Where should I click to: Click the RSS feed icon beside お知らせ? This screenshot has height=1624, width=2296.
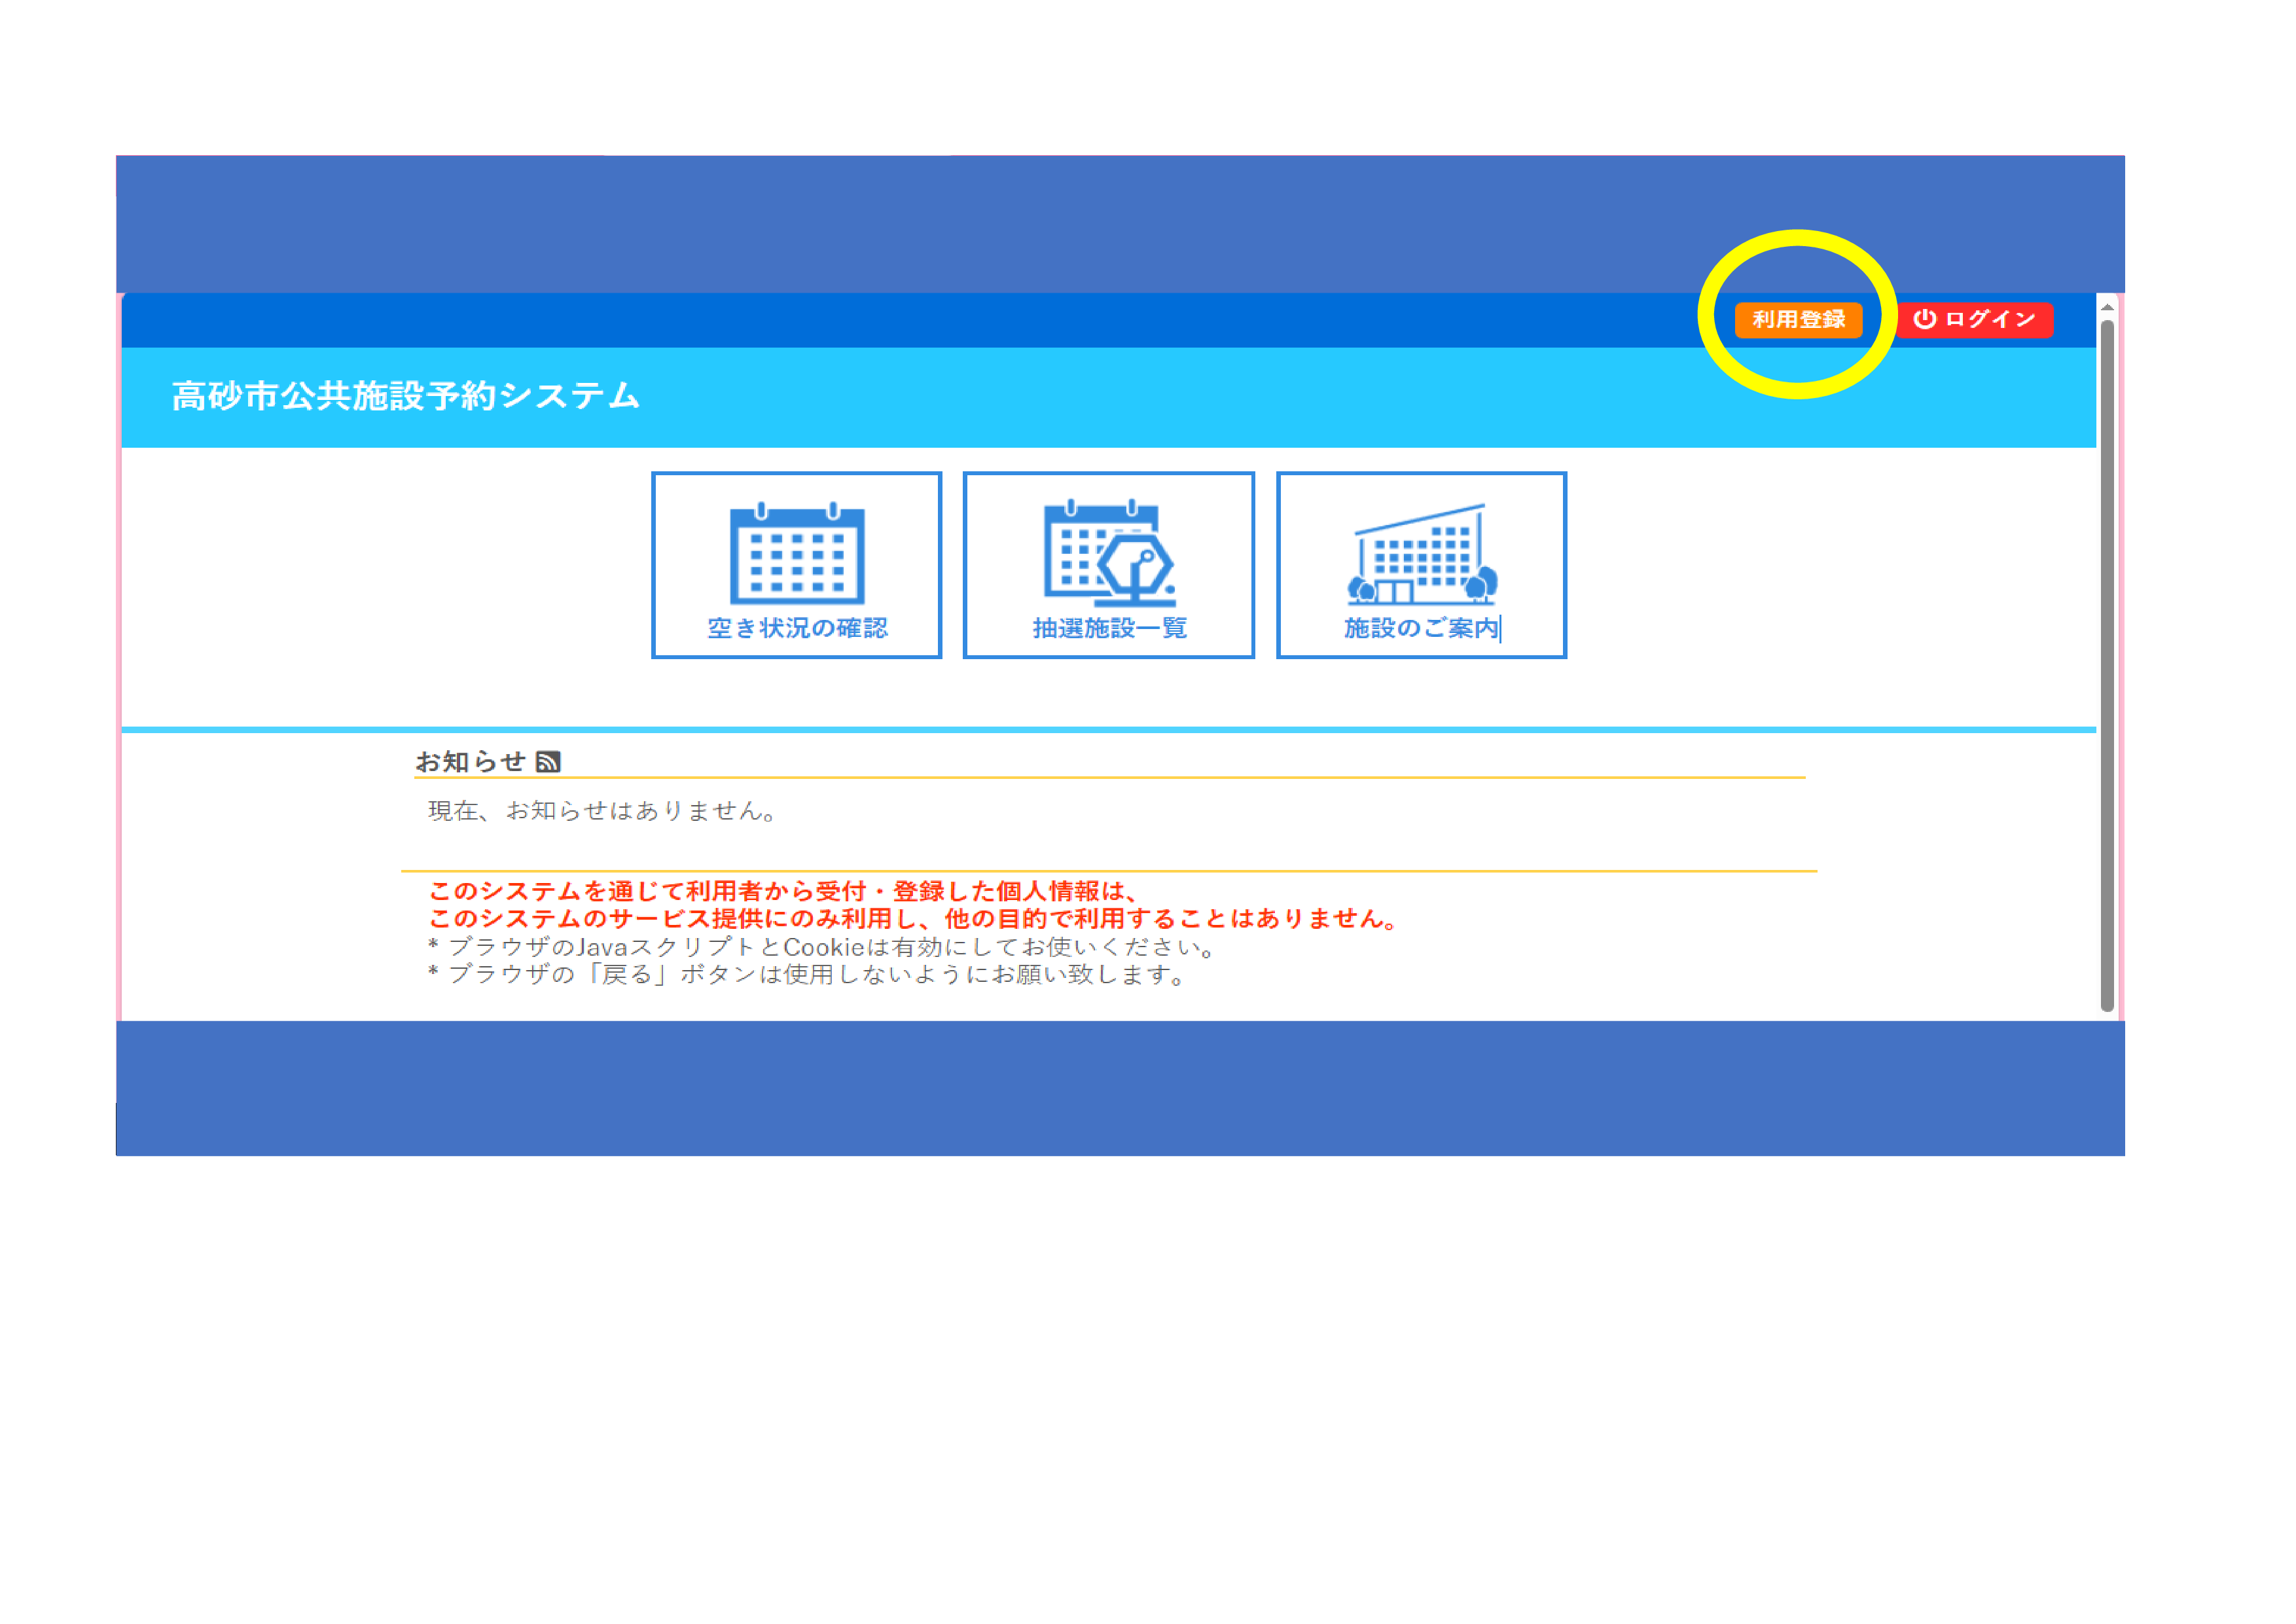(548, 762)
